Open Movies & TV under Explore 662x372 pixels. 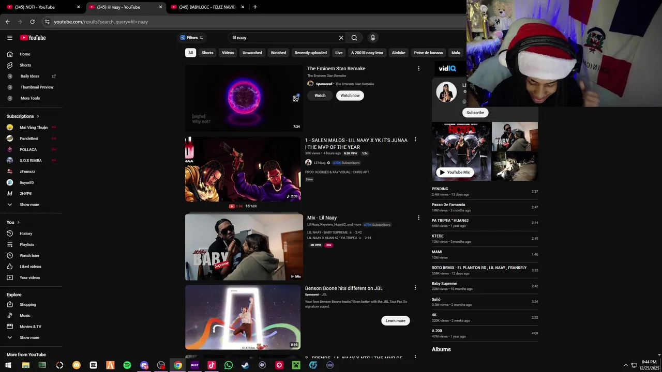tap(31, 327)
